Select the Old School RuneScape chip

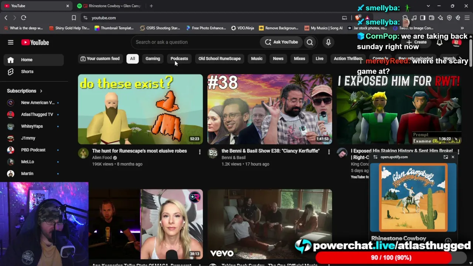click(x=220, y=59)
